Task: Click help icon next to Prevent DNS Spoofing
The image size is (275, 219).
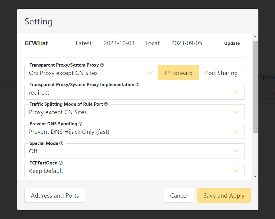Action: coord(80,124)
